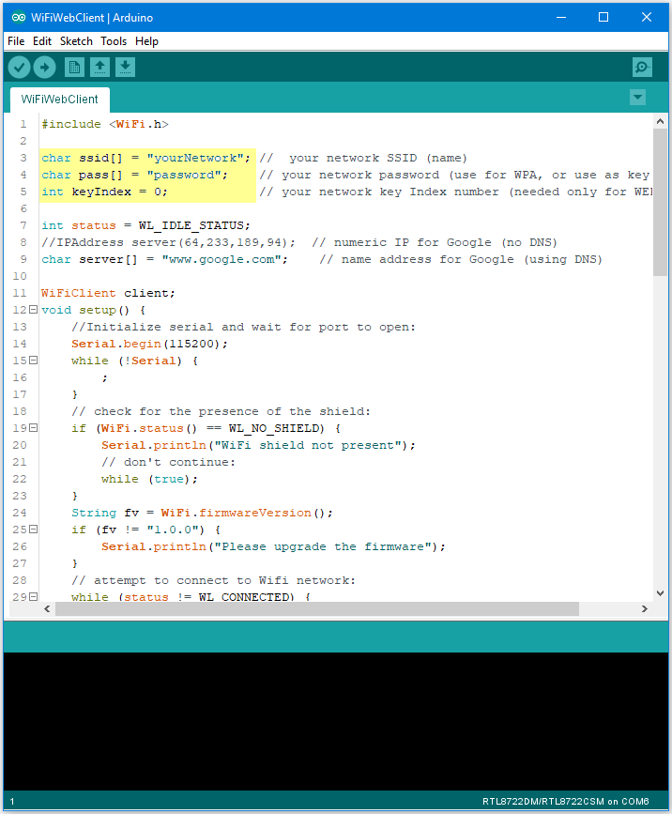The height and width of the screenshot is (814, 672).
Task: Open the Help menu
Action: [x=146, y=41]
